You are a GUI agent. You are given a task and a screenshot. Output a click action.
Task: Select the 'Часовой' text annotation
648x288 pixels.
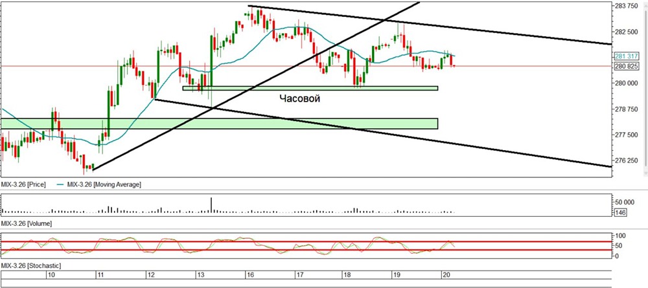299,98
